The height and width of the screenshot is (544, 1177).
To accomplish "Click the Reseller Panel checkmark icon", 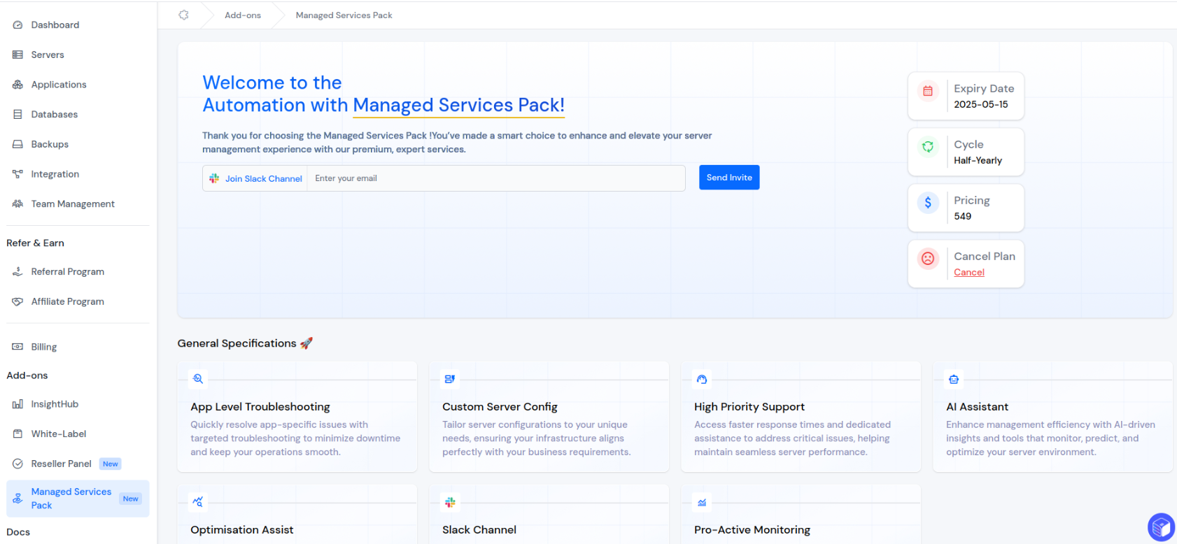I will pyautogui.click(x=17, y=464).
